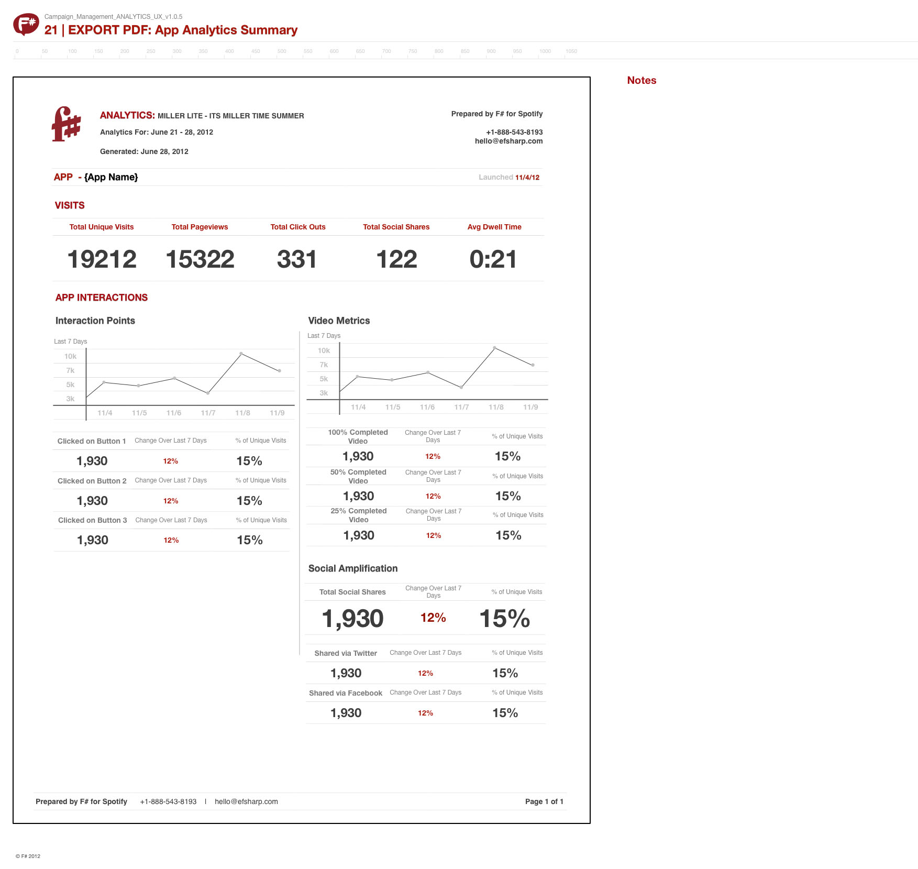Click the 11/8 peak point on Video Metrics chart
The height and width of the screenshot is (869, 918).
coord(494,348)
